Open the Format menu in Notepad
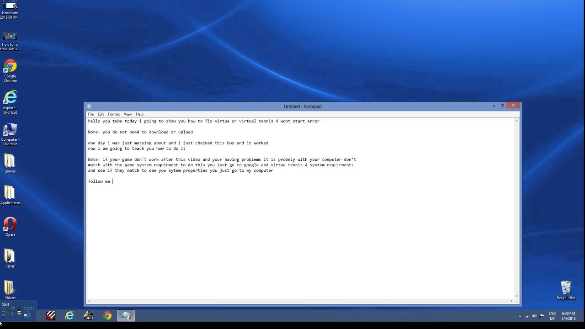Screen dimensions: 585x329 click(114, 114)
